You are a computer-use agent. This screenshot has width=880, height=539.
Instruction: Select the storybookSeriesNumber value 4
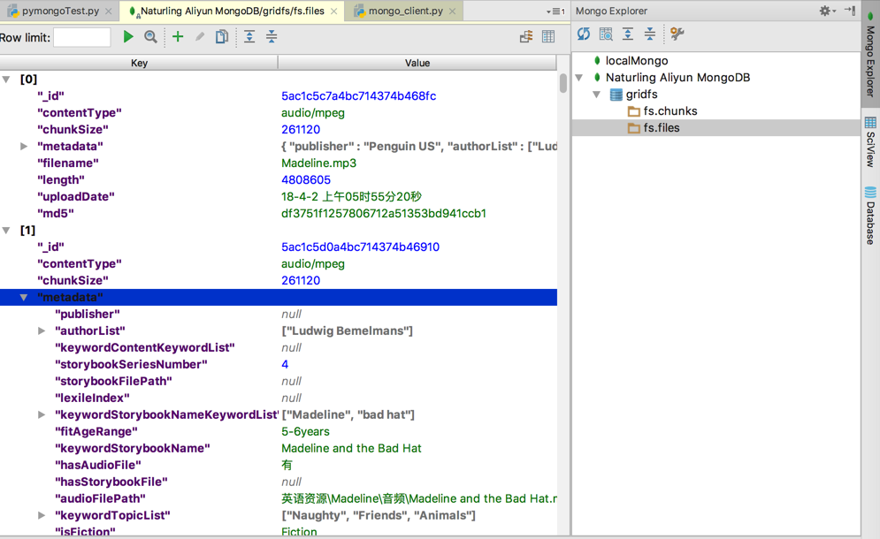[285, 365]
